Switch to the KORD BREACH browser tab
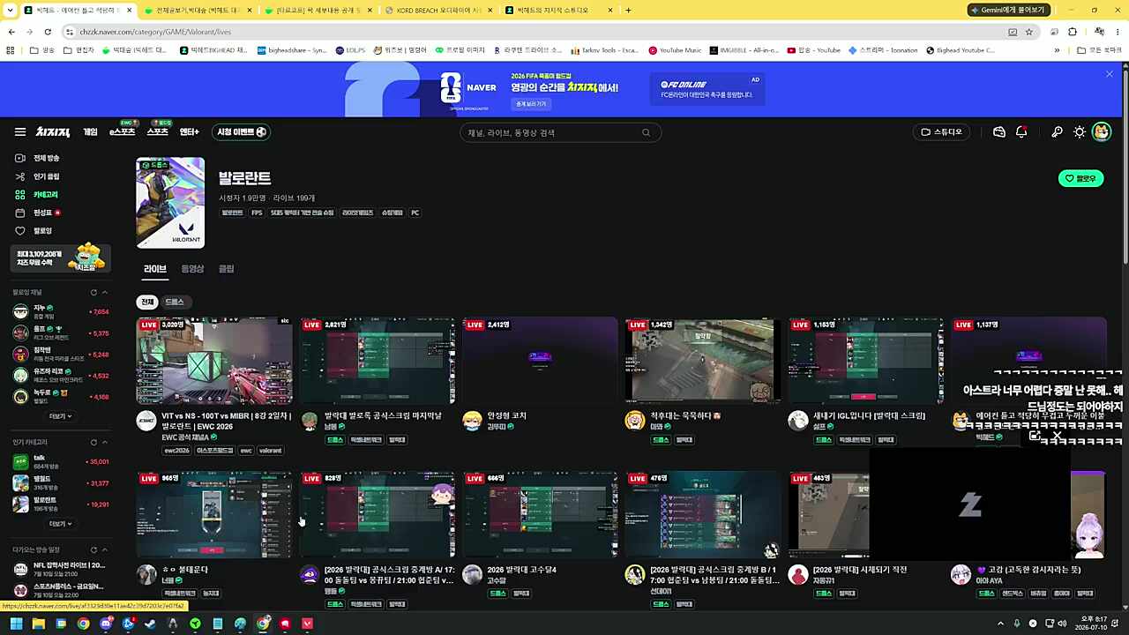Image resolution: width=1129 pixels, height=635 pixels. pos(438,11)
